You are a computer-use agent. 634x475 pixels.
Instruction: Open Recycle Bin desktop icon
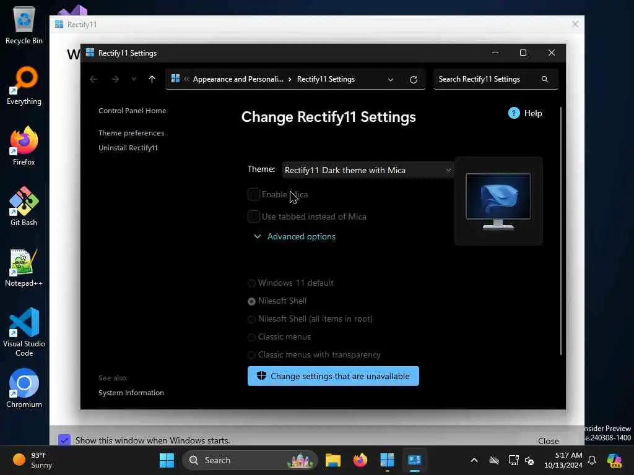click(x=24, y=25)
